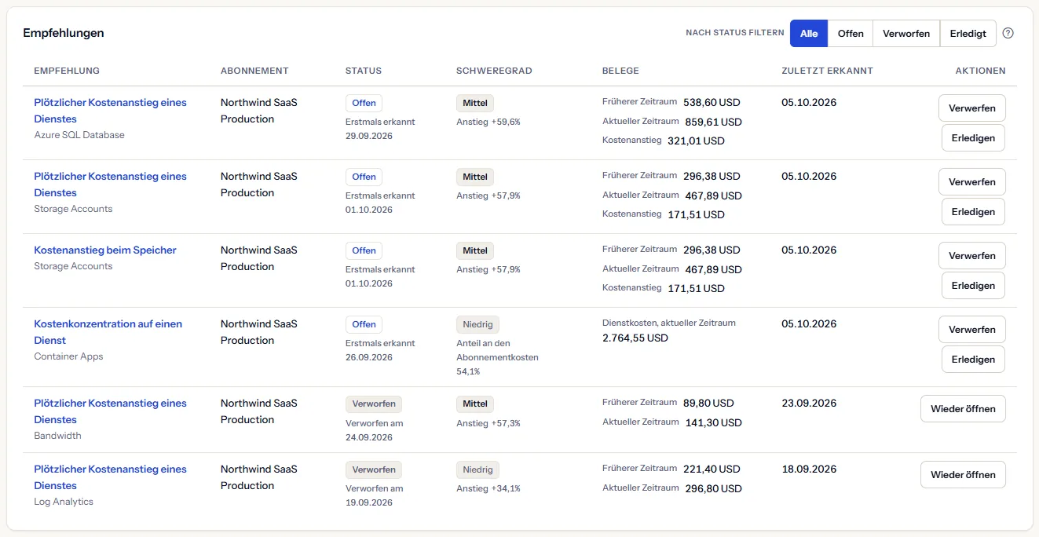This screenshot has height=537, width=1039.
Task: Click the SCHWEREGRAD column header
Action: pyautogui.click(x=494, y=71)
